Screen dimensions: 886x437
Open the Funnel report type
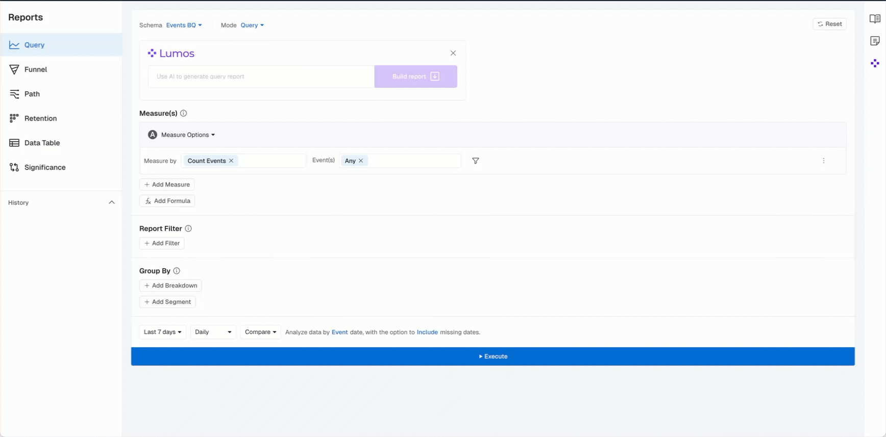[x=61, y=69]
